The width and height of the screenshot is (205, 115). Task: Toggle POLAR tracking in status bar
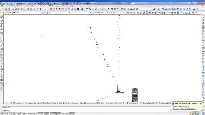(41, 114)
